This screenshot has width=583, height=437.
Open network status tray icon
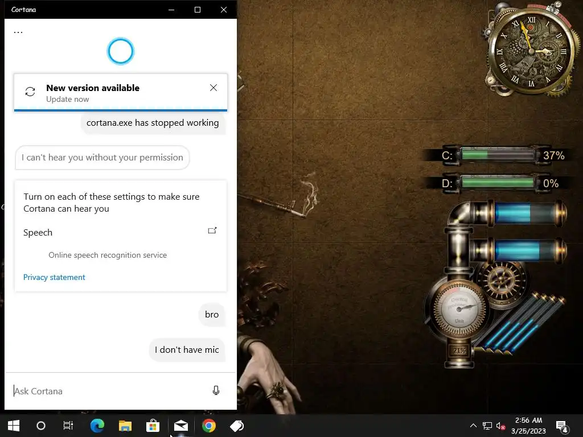pos(487,426)
